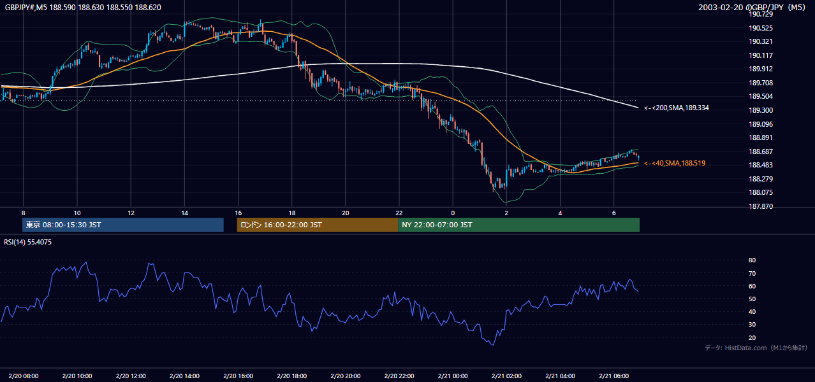
Task: Click the 2/20 18:00 date axis label
Action: [x=291, y=376]
